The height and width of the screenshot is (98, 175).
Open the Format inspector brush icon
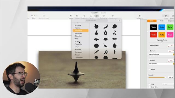click(x=166, y=16)
